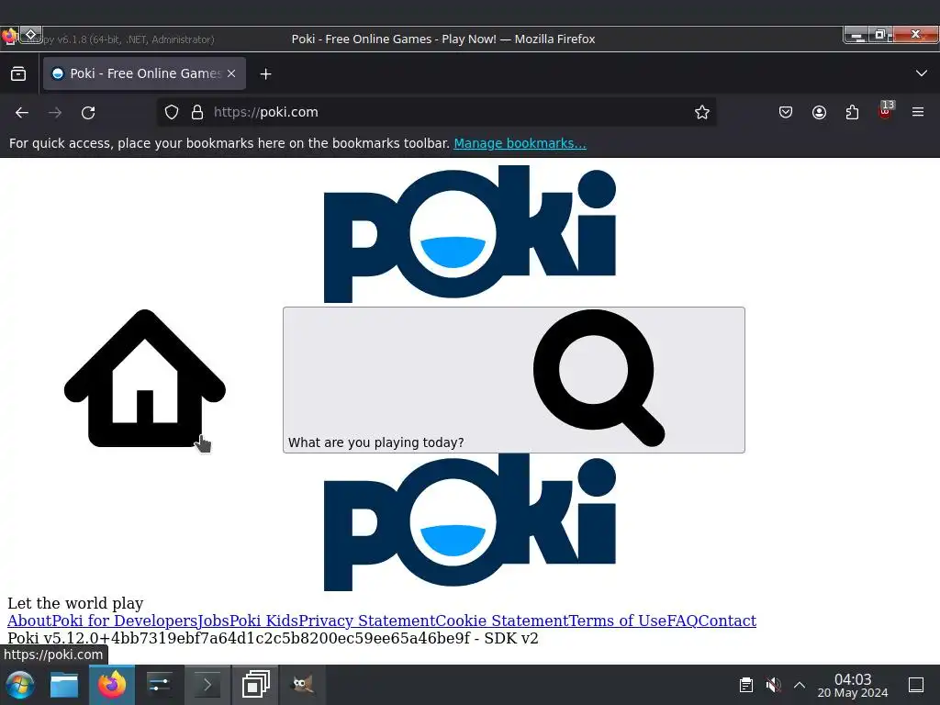Open the About link
940x705 pixels.
(x=29, y=621)
